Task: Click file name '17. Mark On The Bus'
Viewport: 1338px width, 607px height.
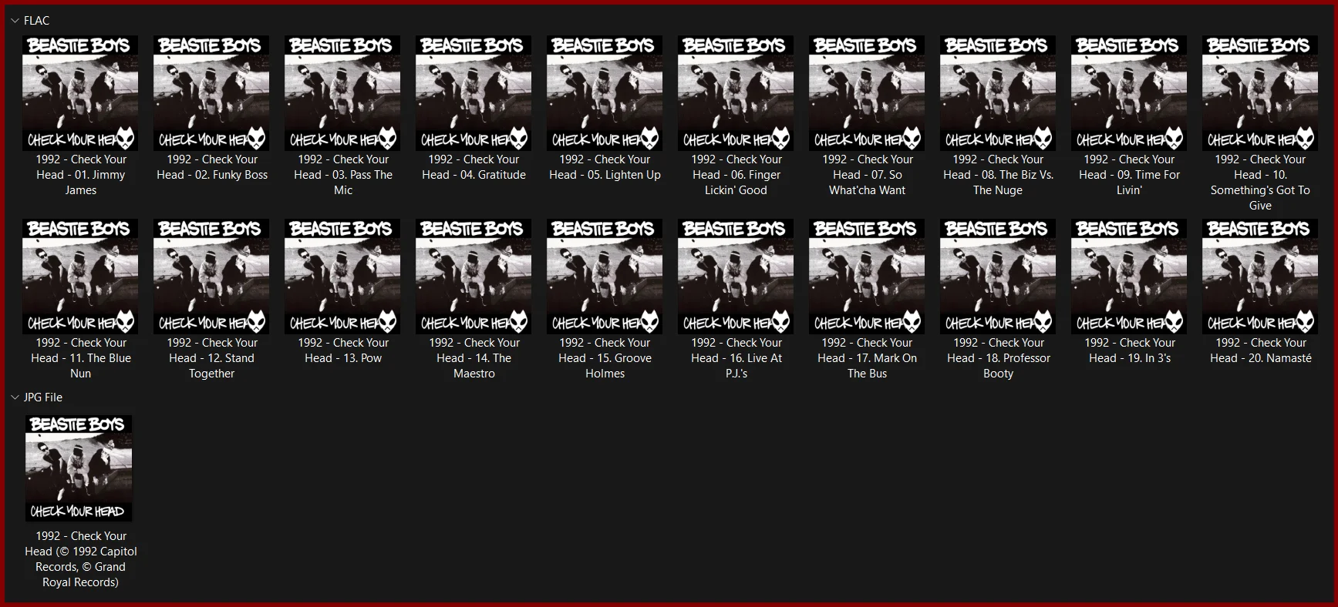Action: [x=867, y=358]
